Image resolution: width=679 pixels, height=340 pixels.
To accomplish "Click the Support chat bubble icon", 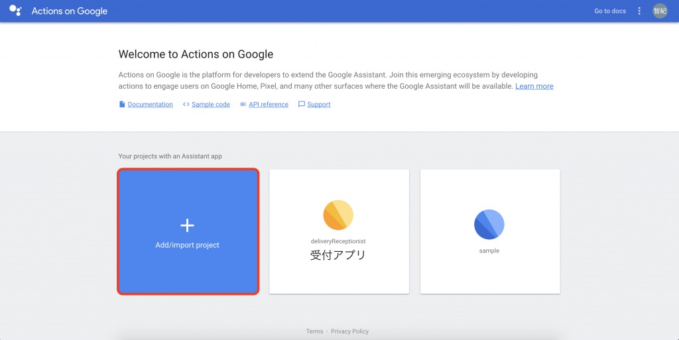I will pos(302,104).
